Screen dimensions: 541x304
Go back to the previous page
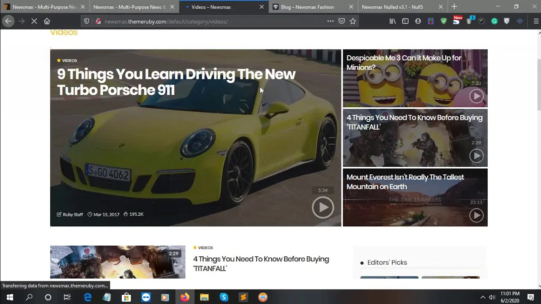pyautogui.click(x=8, y=21)
